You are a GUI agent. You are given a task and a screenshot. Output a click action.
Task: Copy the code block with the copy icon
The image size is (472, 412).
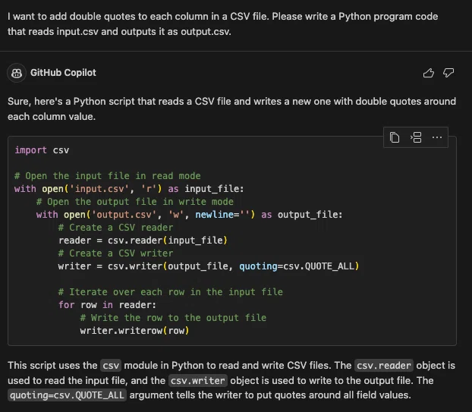pyautogui.click(x=395, y=137)
